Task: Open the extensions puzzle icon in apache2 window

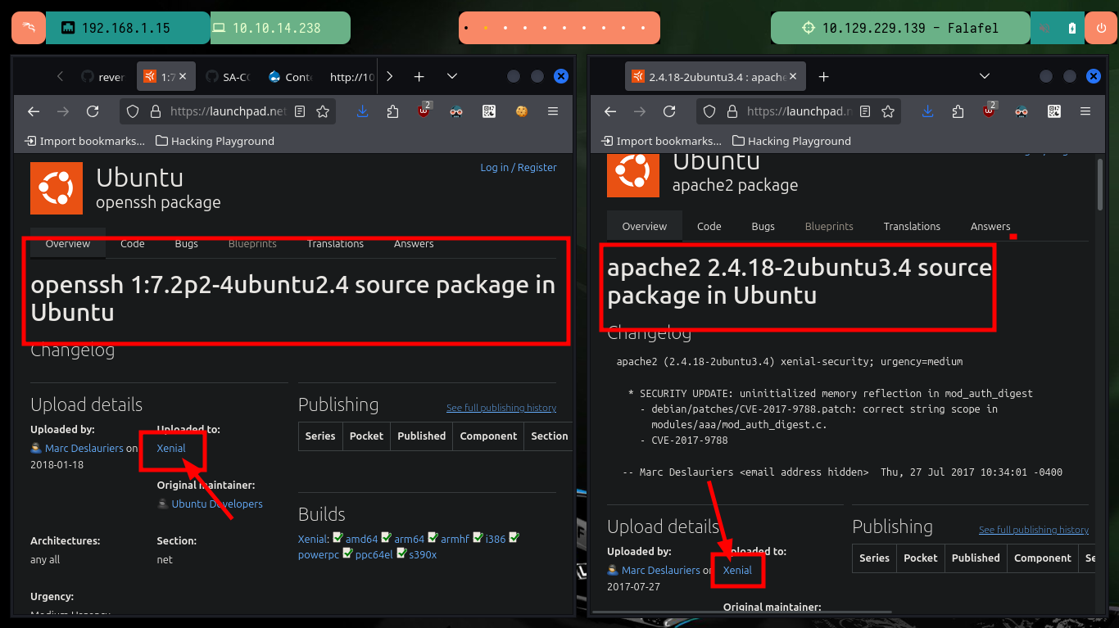Action: 958,111
